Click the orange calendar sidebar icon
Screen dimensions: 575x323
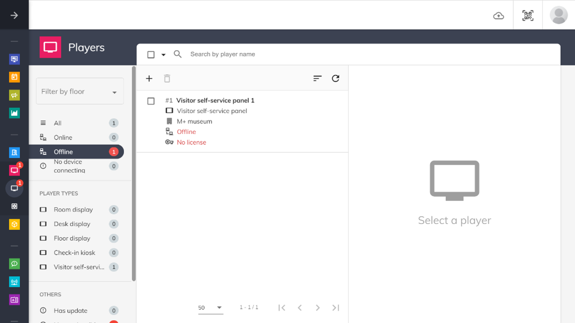tap(15, 77)
